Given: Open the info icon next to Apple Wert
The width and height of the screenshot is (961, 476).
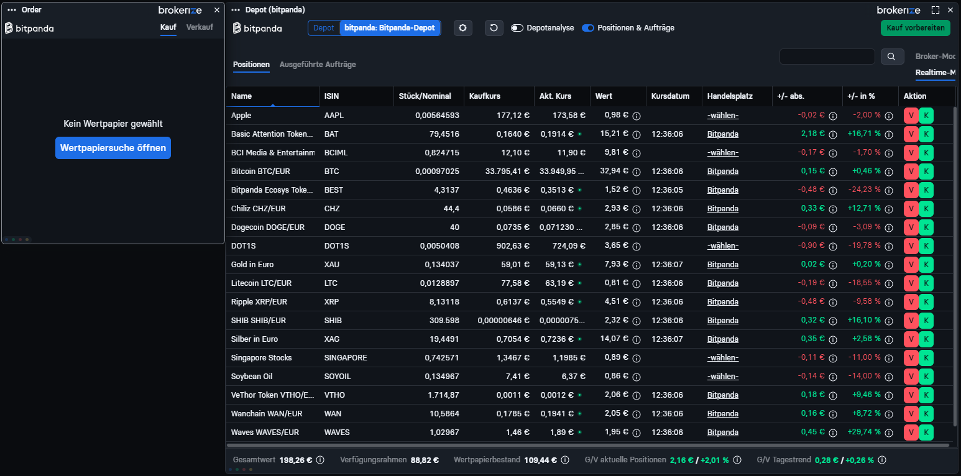Looking at the screenshot, I should tap(637, 116).
